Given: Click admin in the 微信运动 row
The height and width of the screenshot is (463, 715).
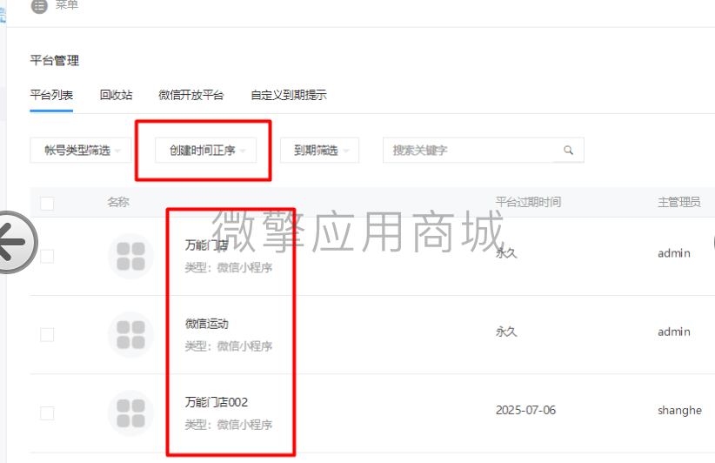Looking at the screenshot, I should tap(674, 332).
